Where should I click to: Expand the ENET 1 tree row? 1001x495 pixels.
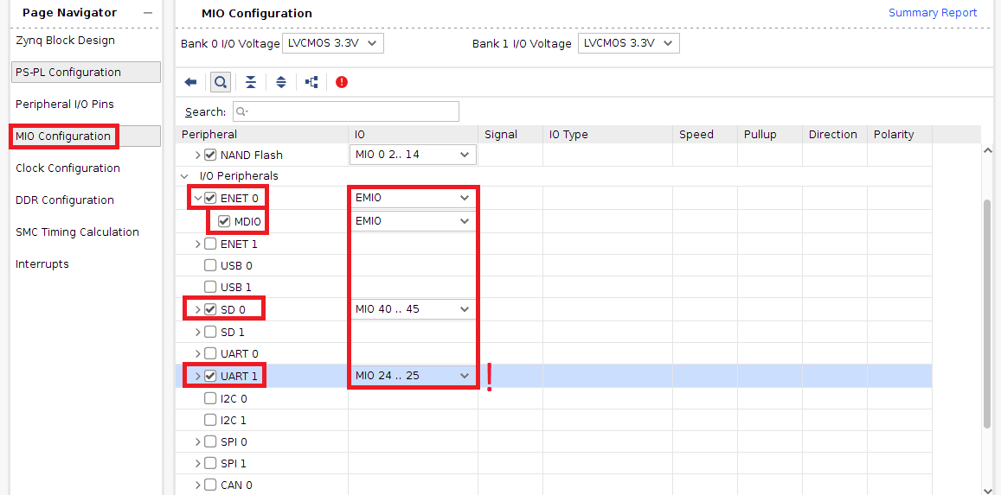[x=197, y=244]
